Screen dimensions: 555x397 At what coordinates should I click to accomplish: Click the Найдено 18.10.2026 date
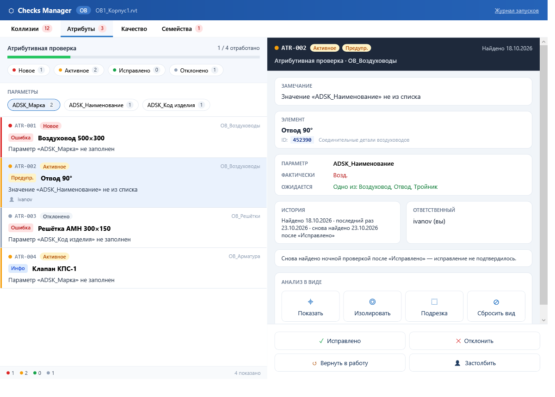(x=507, y=48)
